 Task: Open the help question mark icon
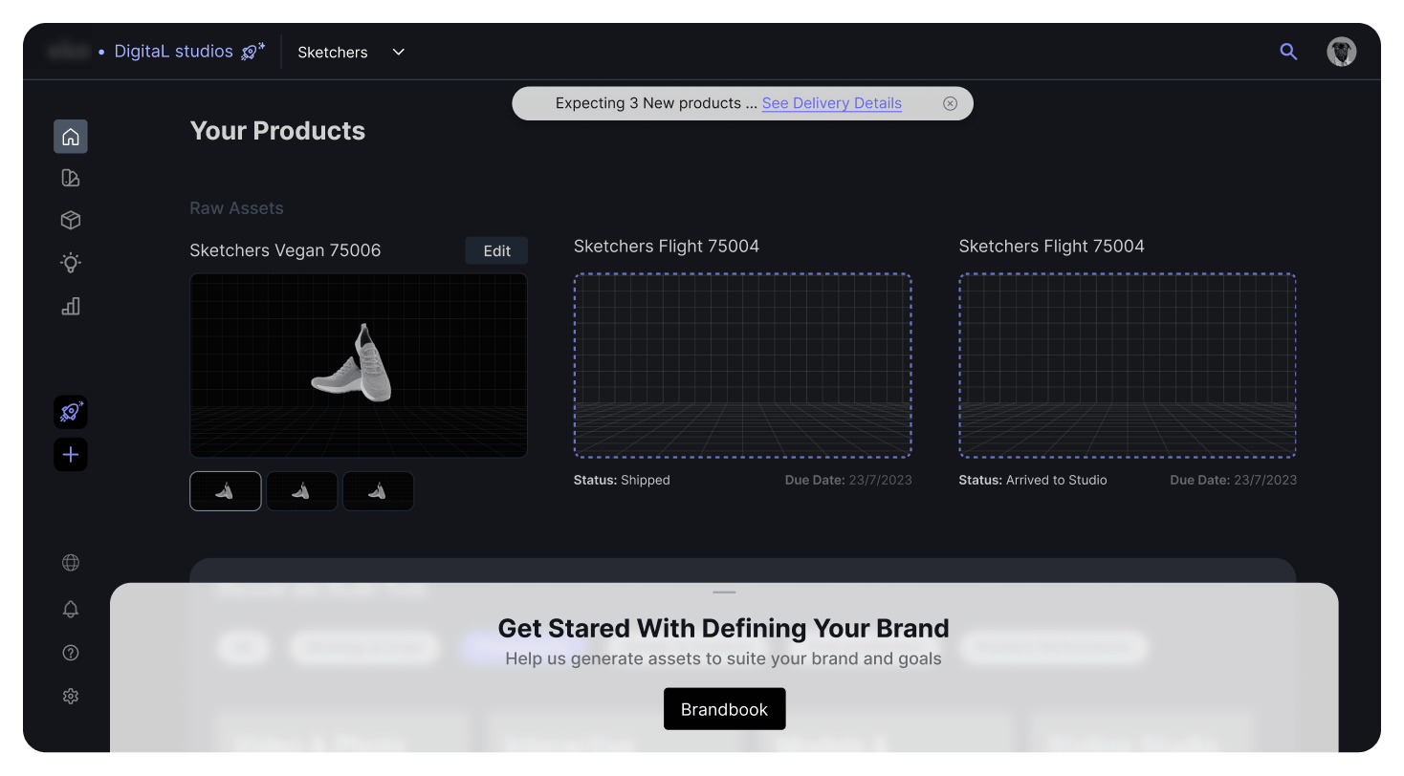click(x=71, y=653)
